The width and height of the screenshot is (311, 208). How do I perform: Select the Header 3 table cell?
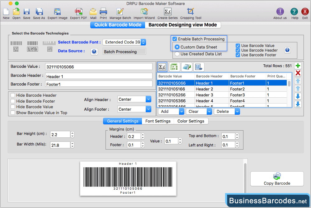click(x=212, y=95)
